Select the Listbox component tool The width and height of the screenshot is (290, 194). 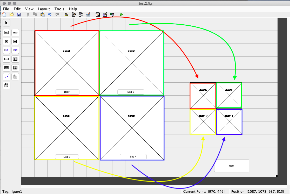click(15, 59)
